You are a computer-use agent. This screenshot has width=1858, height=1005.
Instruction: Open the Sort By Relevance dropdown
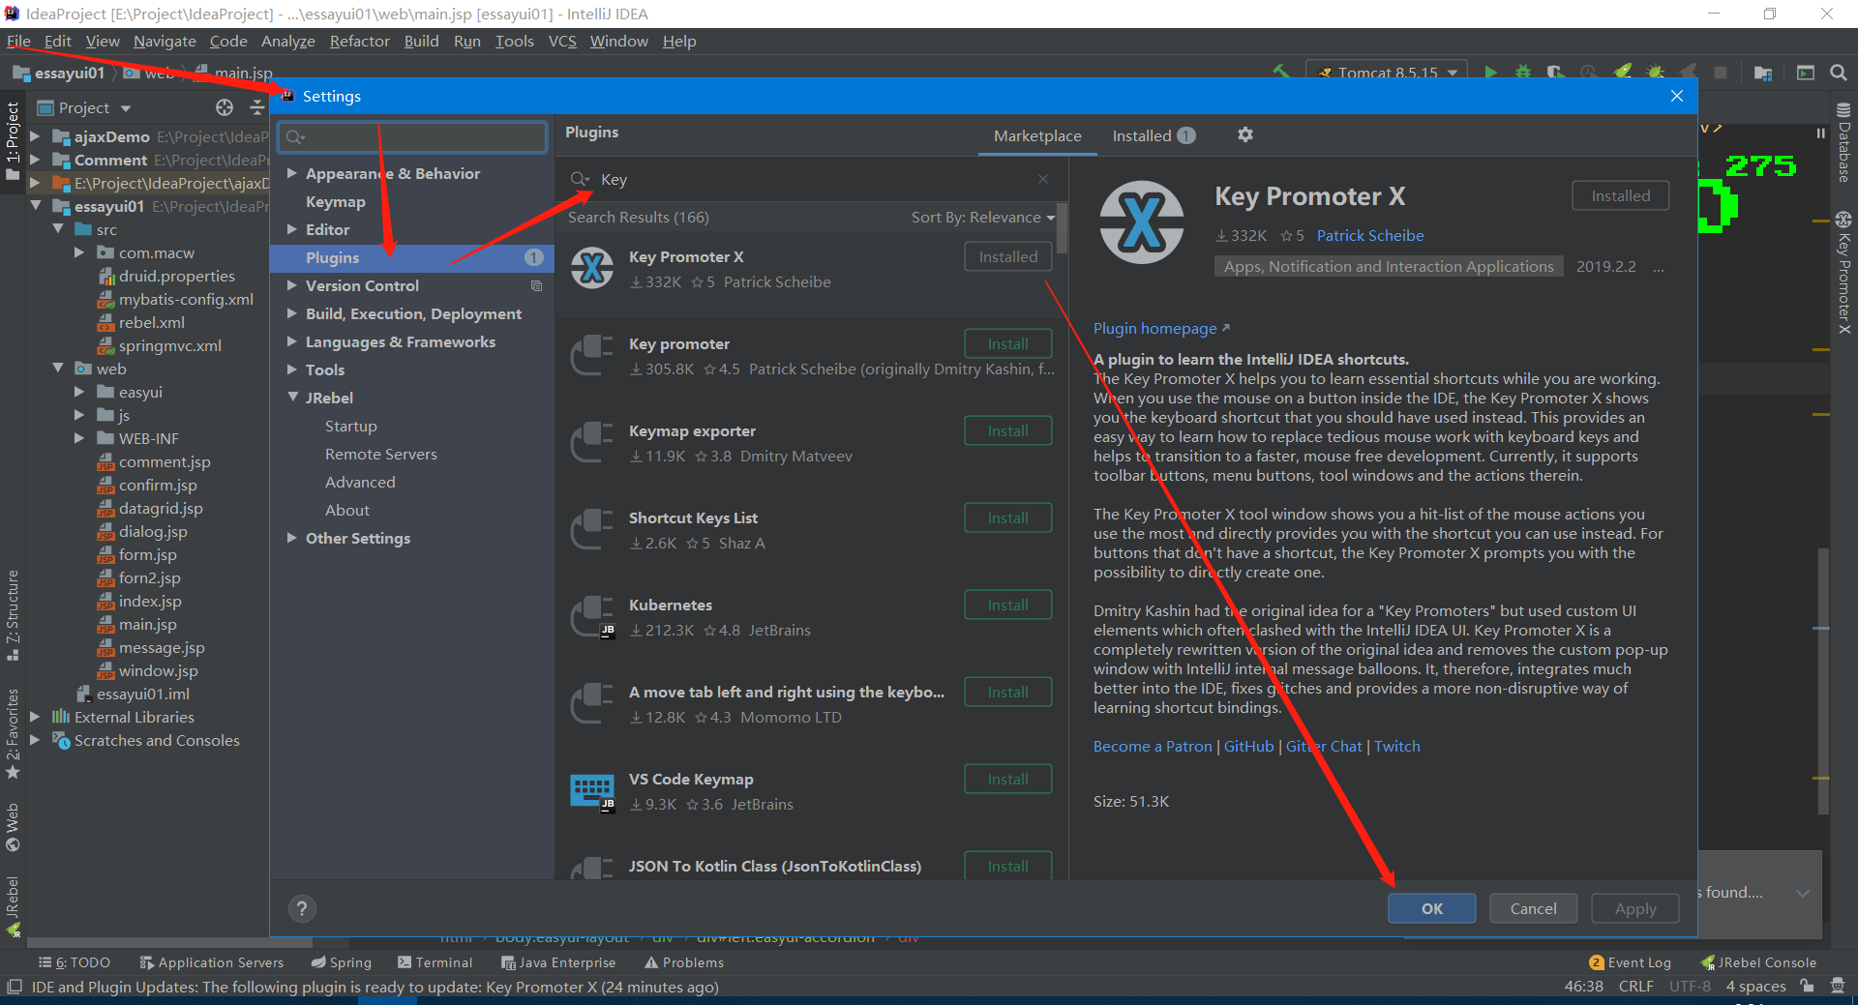(x=983, y=217)
